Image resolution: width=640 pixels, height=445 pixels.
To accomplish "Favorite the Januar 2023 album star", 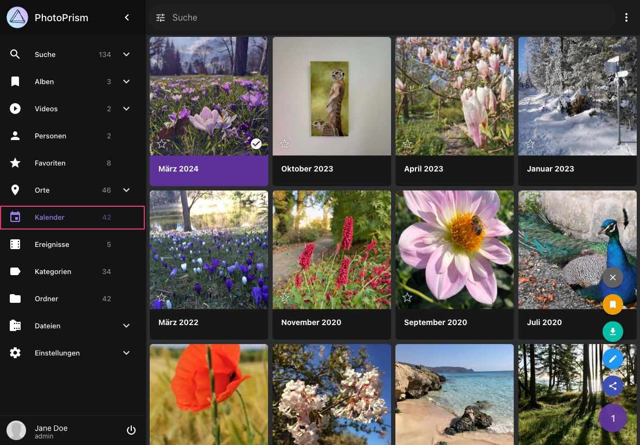I will (x=530, y=144).
